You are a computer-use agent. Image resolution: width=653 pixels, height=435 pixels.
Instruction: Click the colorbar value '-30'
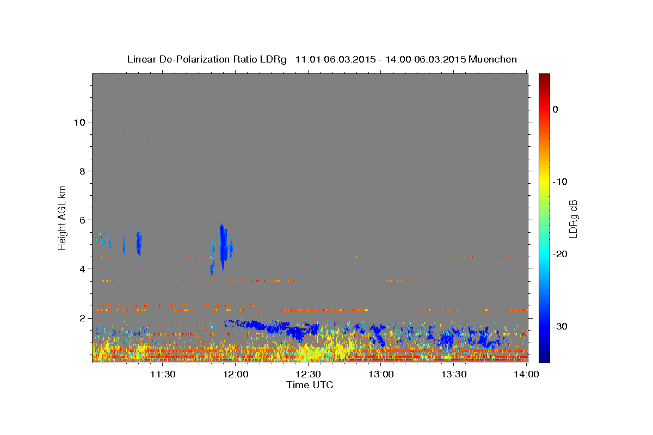pos(560,326)
